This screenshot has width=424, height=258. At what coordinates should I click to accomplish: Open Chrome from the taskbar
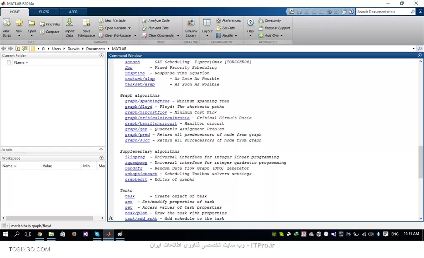coord(40,234)
